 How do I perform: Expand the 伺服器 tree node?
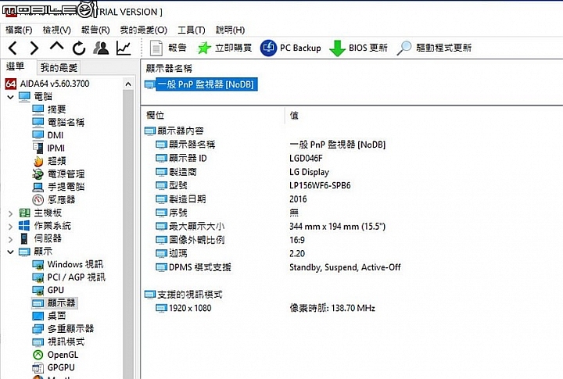tap(10, 239)
